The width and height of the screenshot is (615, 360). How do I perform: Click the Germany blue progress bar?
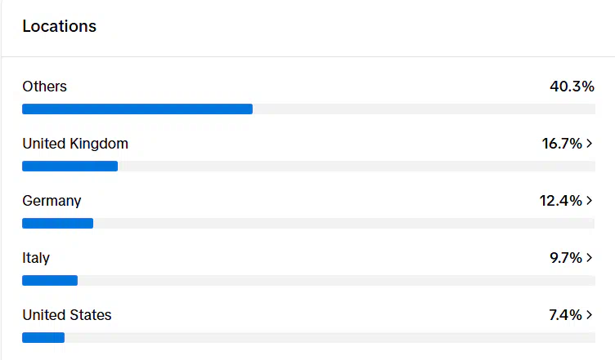point(57,224)
